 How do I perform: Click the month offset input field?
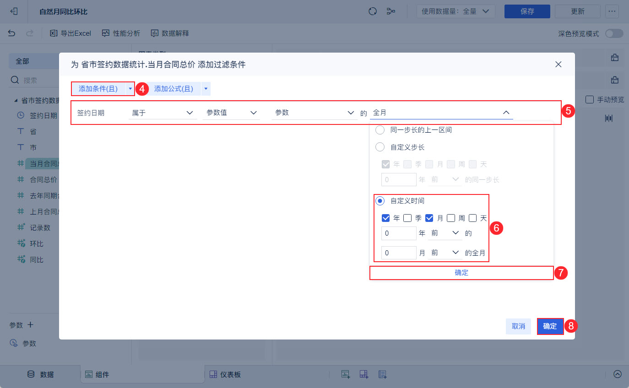399,253
